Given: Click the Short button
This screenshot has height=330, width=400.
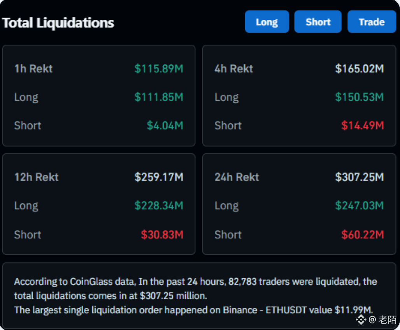Looking at the screenshot, I should [318, 22].
